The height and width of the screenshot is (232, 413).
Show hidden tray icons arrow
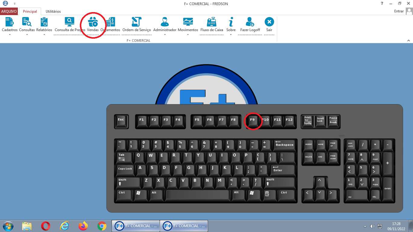[x=365, y=226]
